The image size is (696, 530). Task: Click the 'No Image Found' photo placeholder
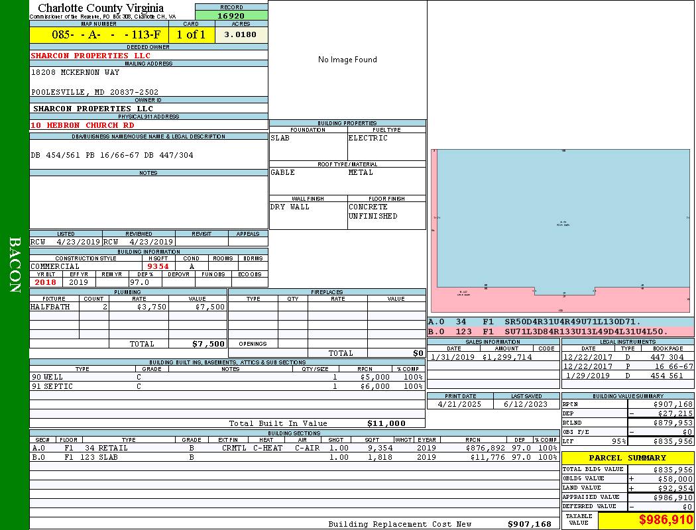[x=347, y=60]
